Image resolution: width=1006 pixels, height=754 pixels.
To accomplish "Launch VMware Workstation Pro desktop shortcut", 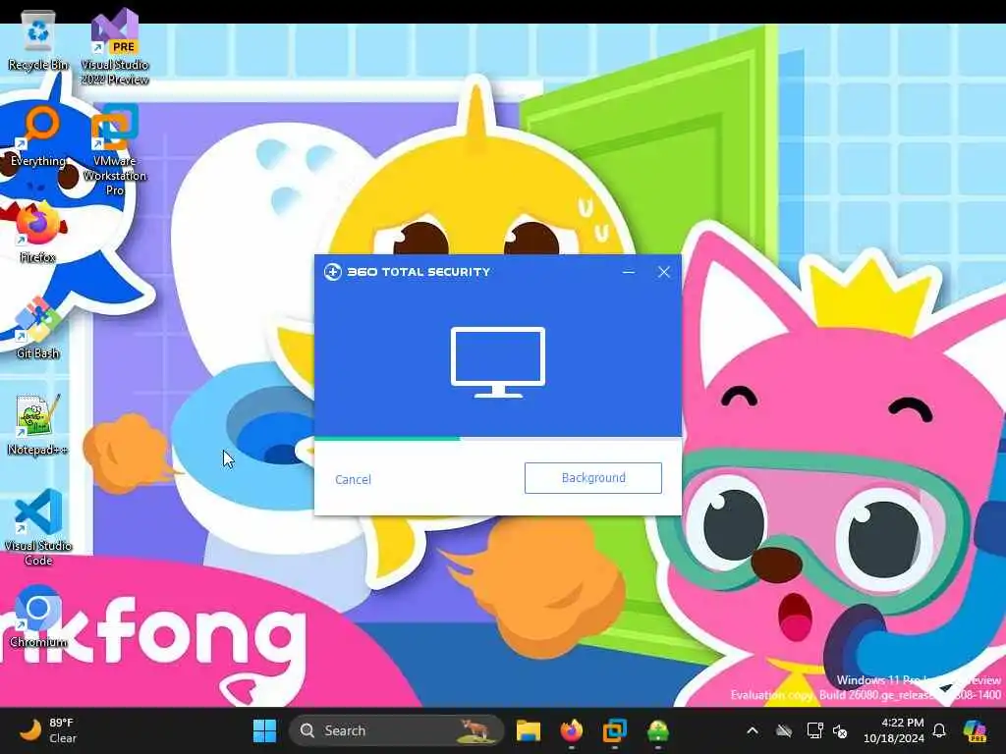I will (115, 150).
